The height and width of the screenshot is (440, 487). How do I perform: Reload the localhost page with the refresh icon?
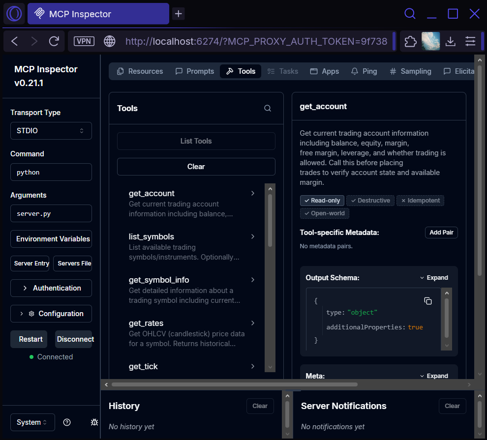54,41
